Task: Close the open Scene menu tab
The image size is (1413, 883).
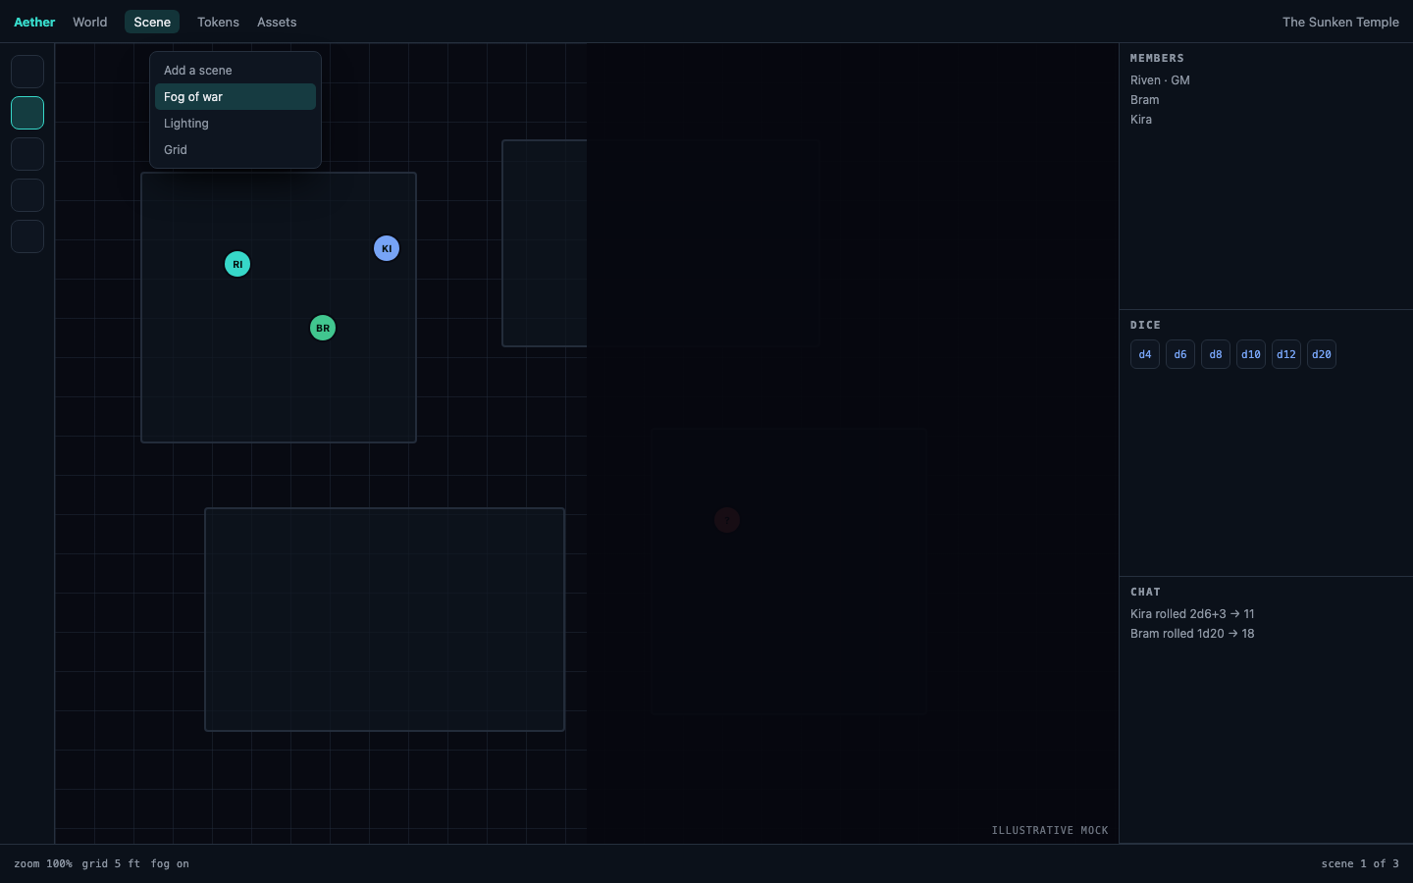Action: pos(152,22)
